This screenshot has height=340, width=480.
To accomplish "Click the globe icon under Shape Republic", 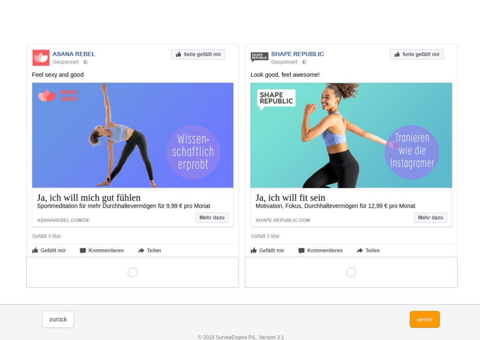I will [x=305, y=62].
